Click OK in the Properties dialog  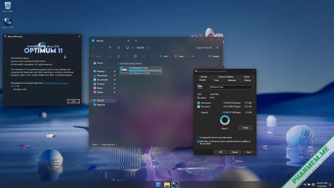[x=221, y=152]
